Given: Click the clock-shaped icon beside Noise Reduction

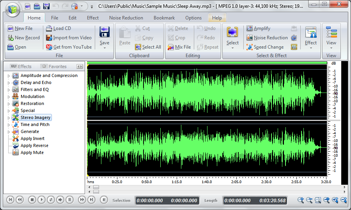Looking at the screenshot, I should [294, 38].
